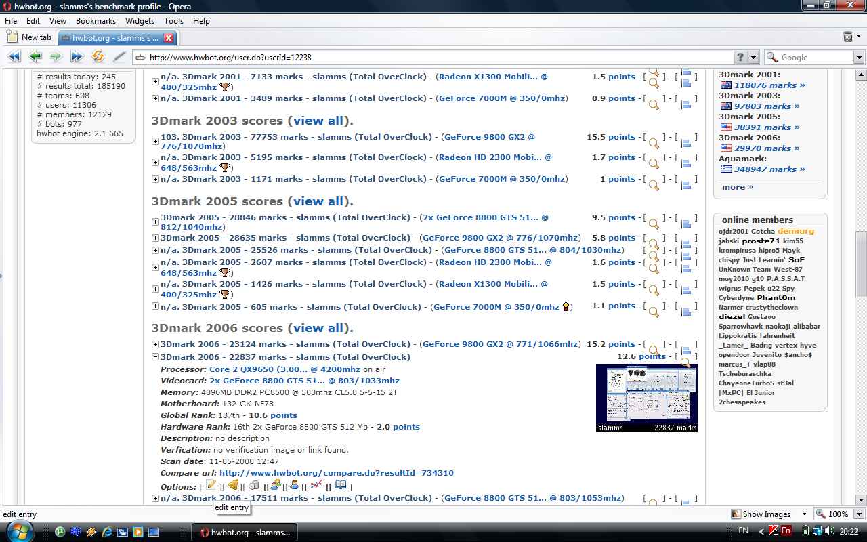Click the Fast Forward navigation arrow

tap(77, 57)
